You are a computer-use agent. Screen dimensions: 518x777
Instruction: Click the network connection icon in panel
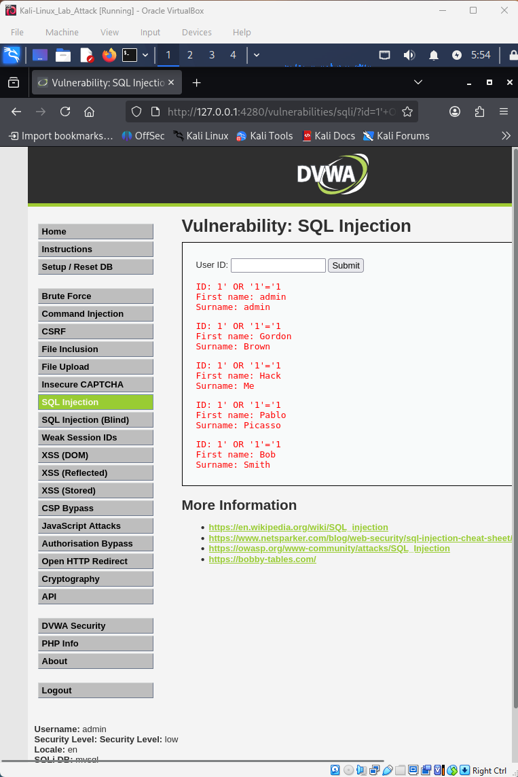click(x=384, y=55)
